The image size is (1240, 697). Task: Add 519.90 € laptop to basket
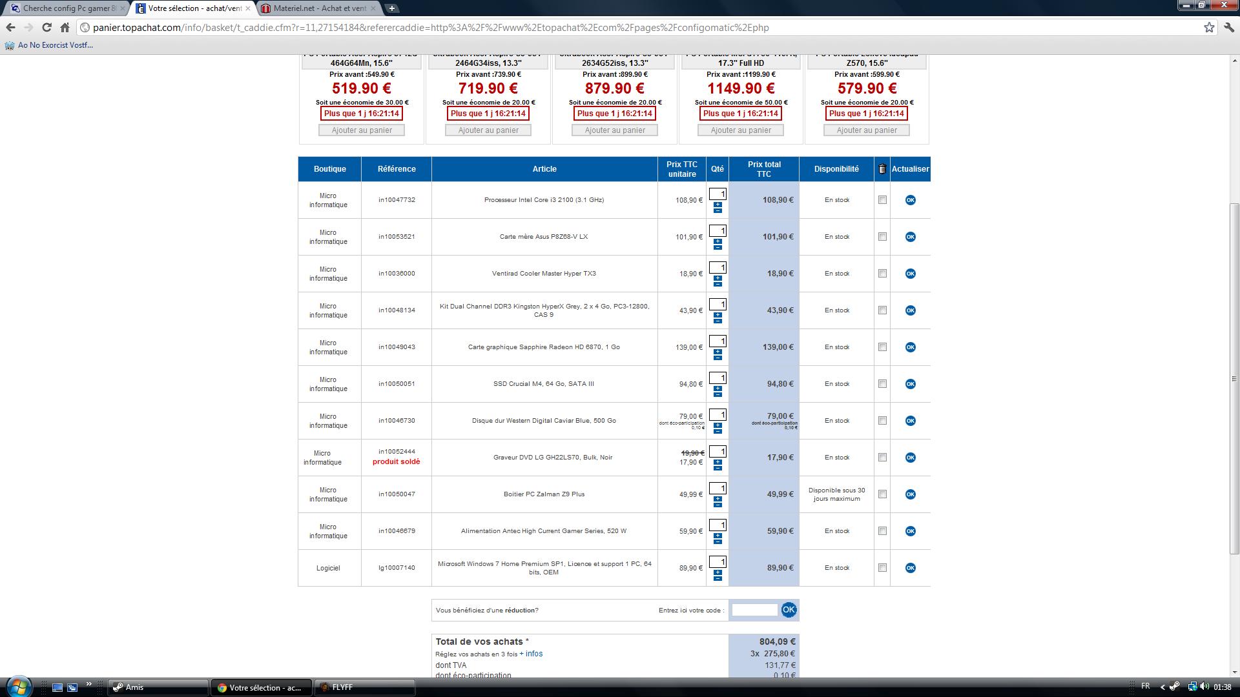click(x=362, y=130)
